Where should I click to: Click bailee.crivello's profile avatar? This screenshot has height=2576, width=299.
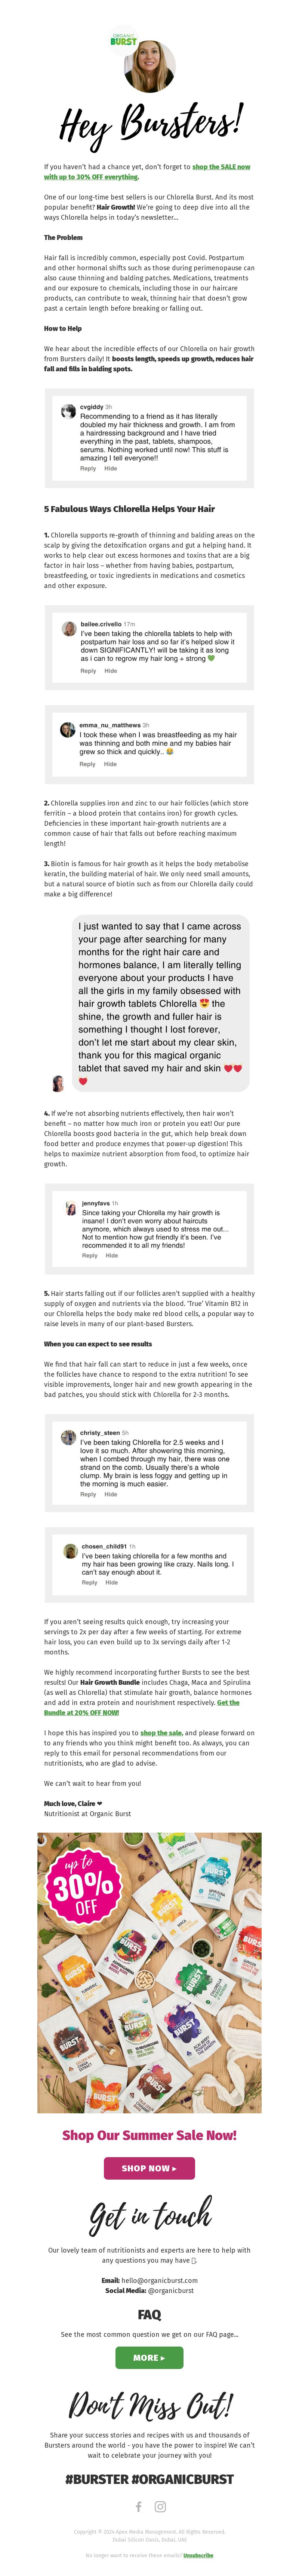[x=69, y=628]
